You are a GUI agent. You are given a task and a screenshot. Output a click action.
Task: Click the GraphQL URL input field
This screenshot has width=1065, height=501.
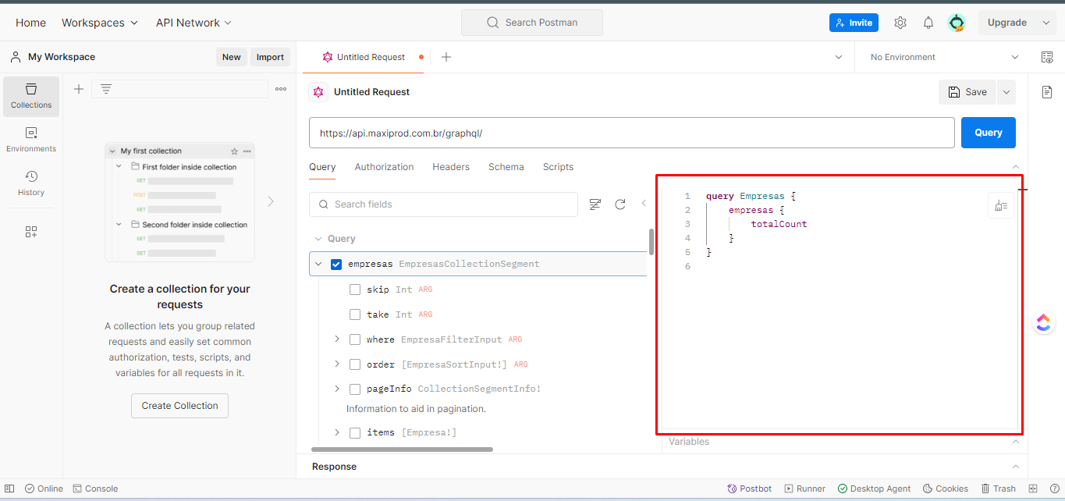pos(632,133)
